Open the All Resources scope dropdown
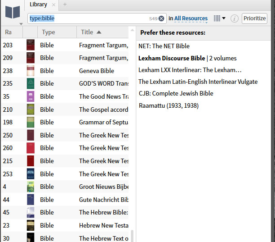Viewport: 275px width, 242px height. pos(191,18)
